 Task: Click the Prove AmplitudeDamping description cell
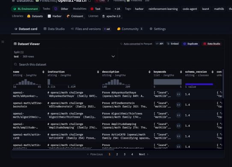point(126,126)
